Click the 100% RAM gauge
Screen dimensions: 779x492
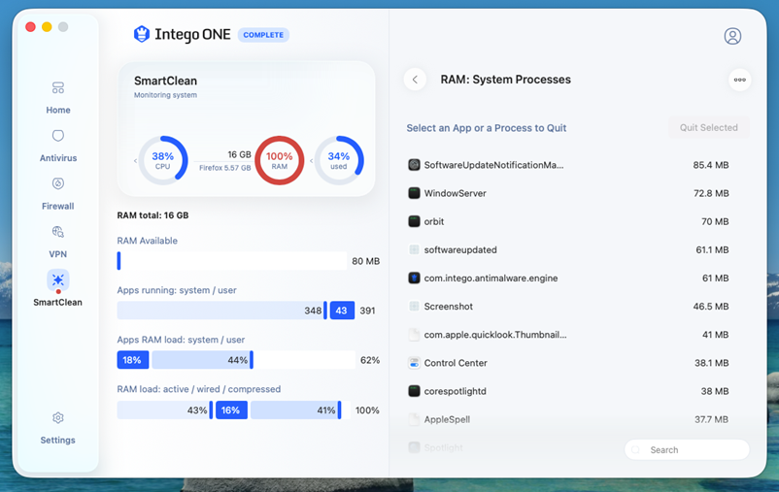coord(279,160)
